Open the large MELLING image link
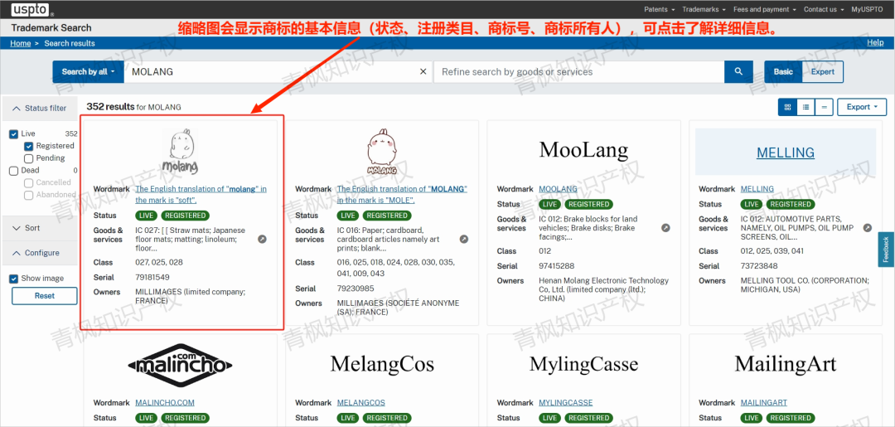The height and width of the screenshot is (427, 895). tap(786, 153)
